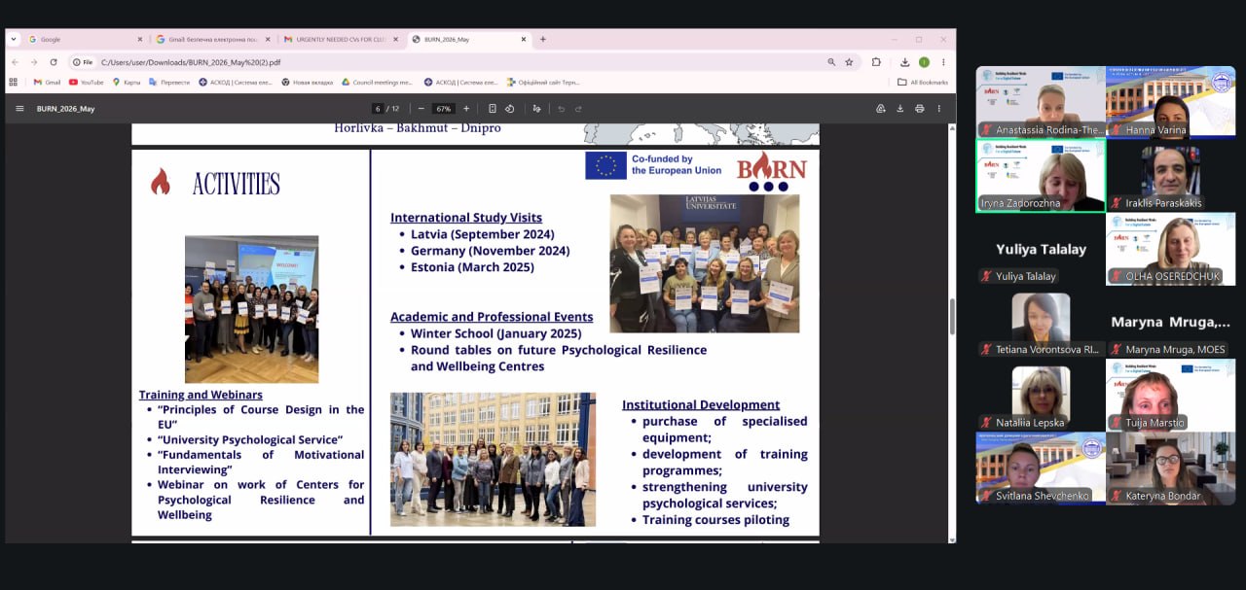Viewport: 1246px width, 590px height.
Task: Bookmark this page with star icon
Action: pyautogui.click(x=849, y=62)
